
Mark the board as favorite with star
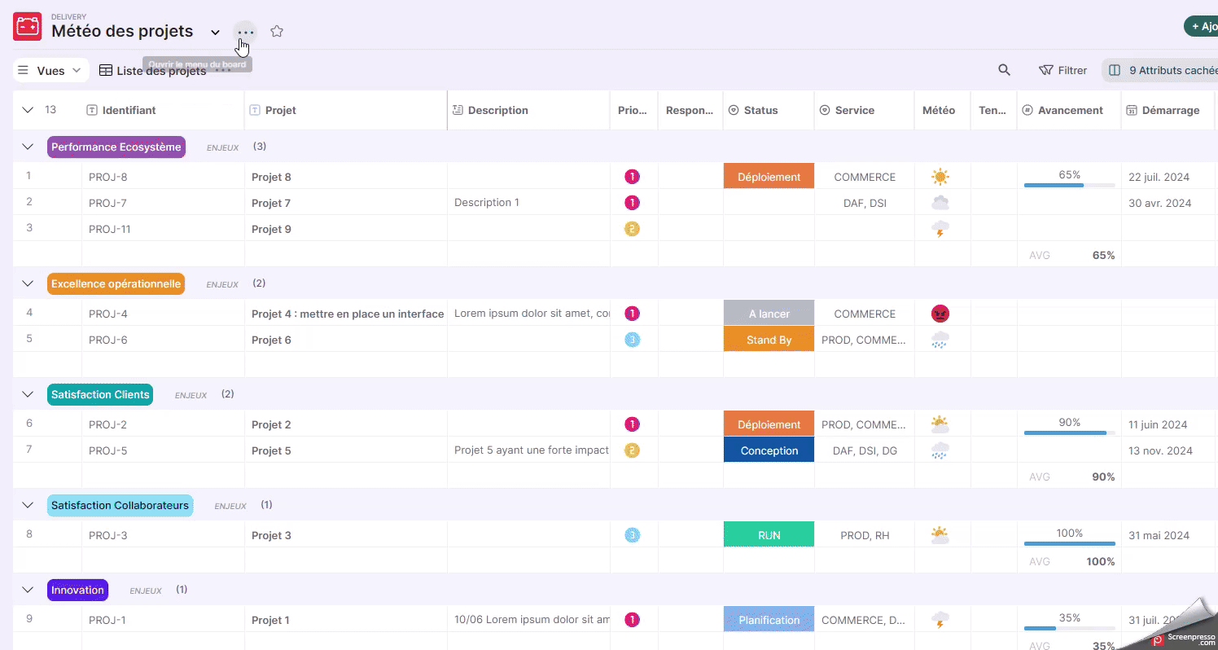(x=277, y=32)
